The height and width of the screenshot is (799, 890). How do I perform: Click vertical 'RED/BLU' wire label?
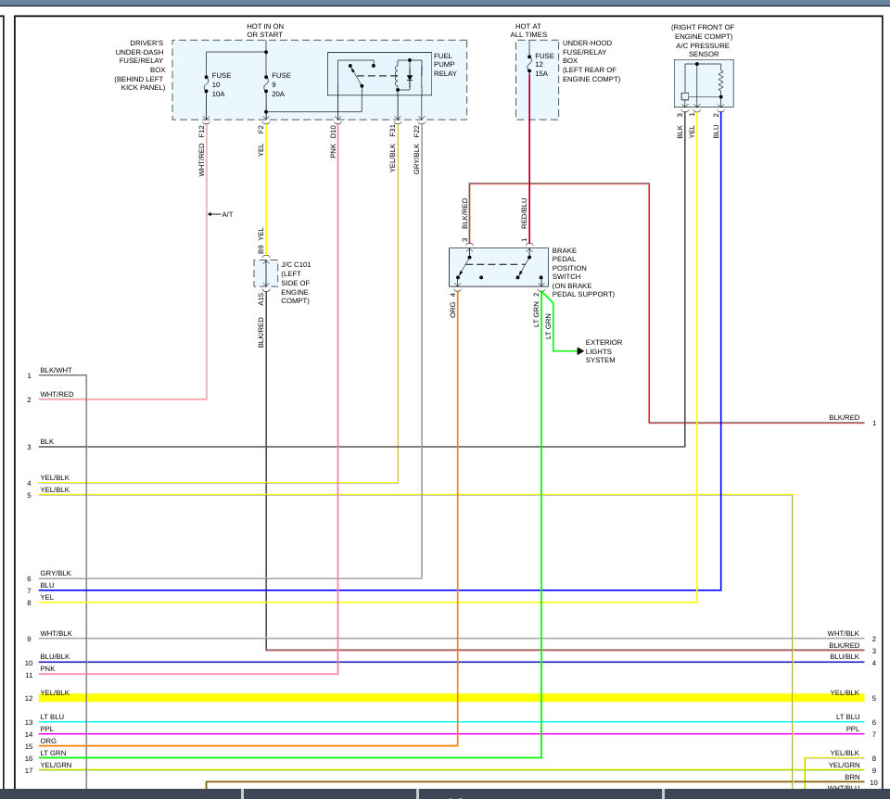click(524, 213)
